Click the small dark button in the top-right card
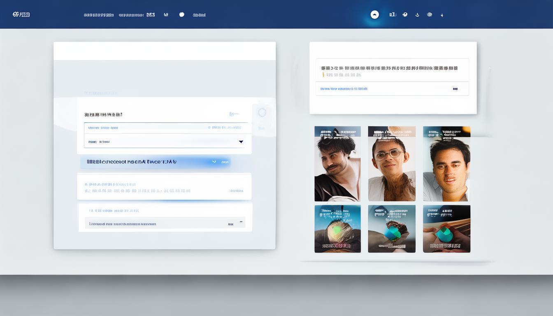The height and width of the screenshot is (316, 553). click(455, 89)
